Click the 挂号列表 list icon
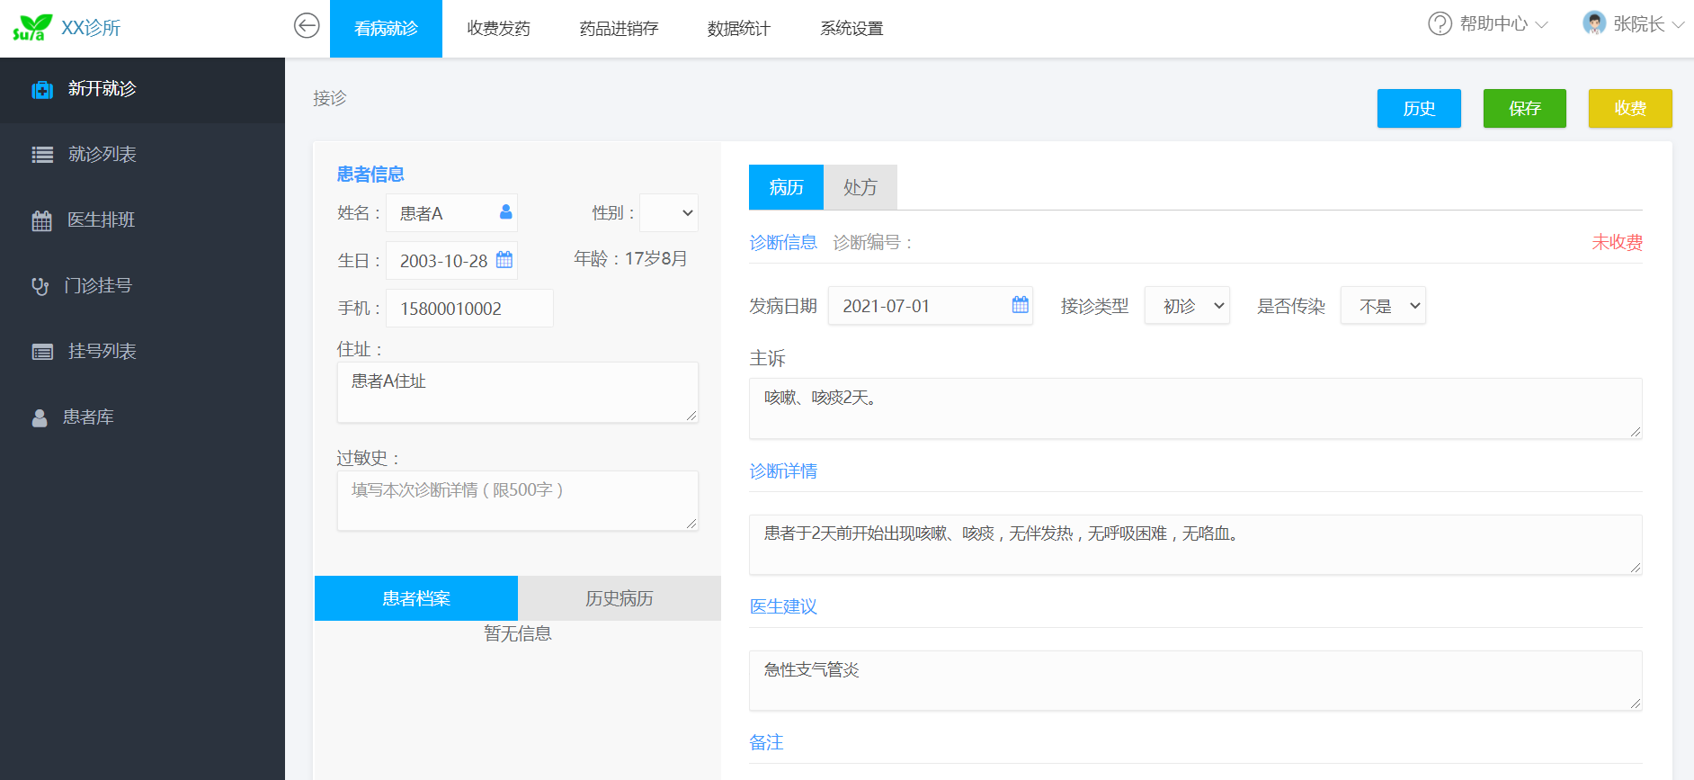The width and height of the screenshot is (1694, 780). 42,352
